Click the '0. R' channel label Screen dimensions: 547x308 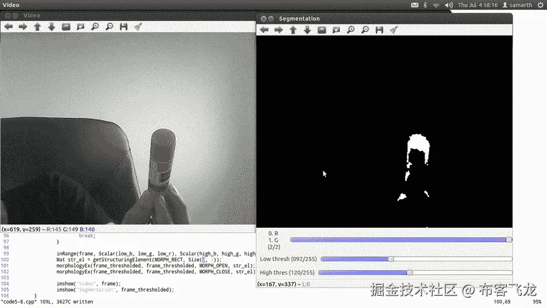pyautogui.click(x=273, y=233)
